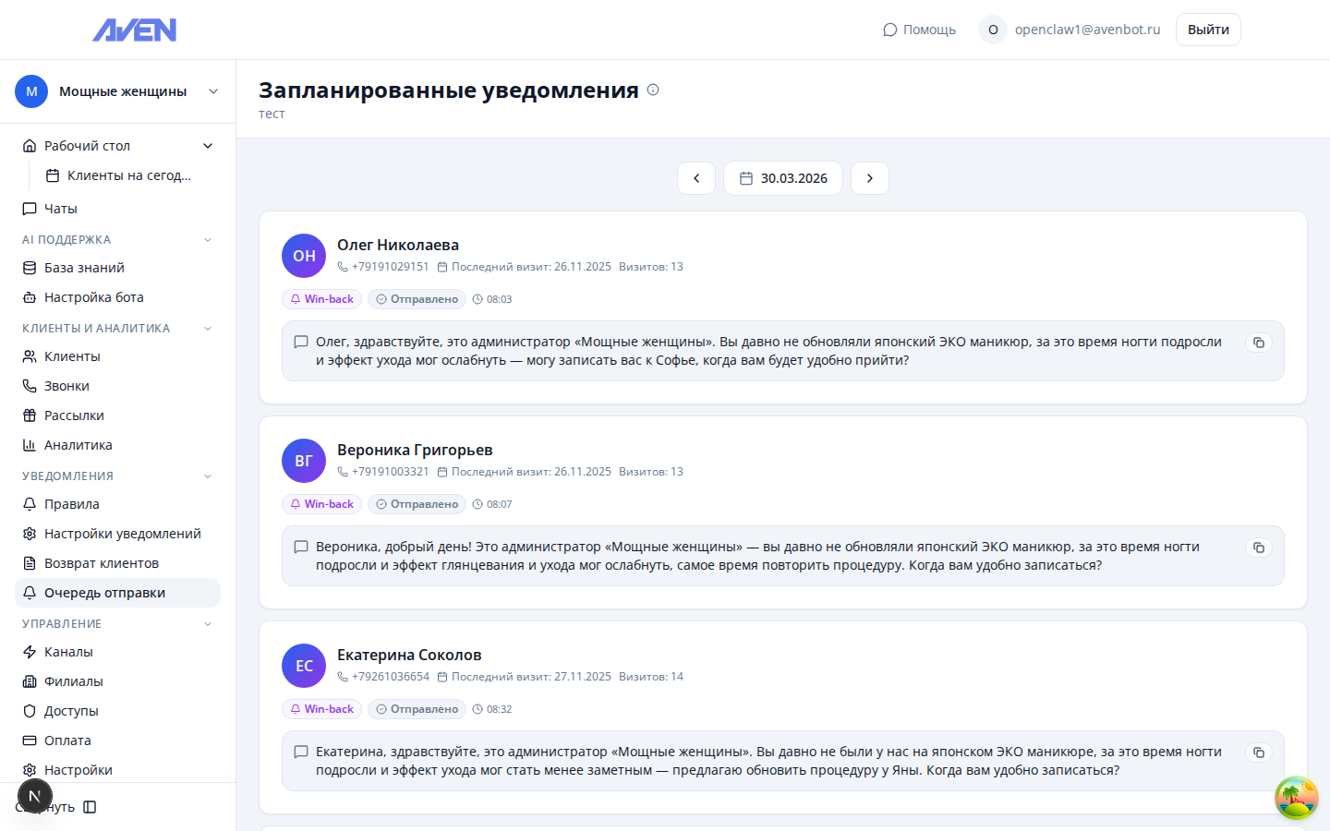
Task: Click the N badge at bottom left
Action: [x=35, y=795]
